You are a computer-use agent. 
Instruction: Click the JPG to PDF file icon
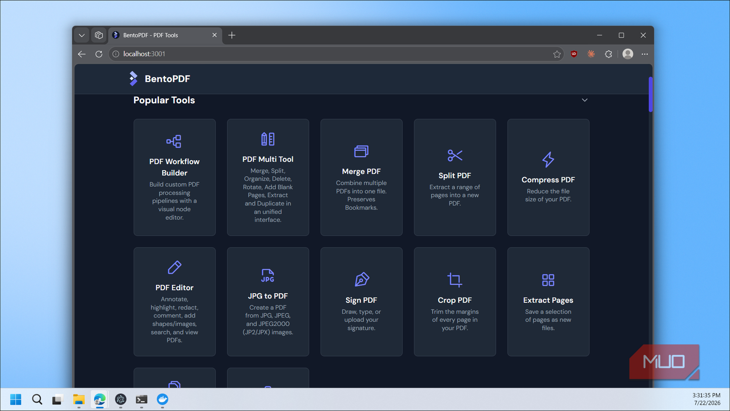(x=268, y=276)
